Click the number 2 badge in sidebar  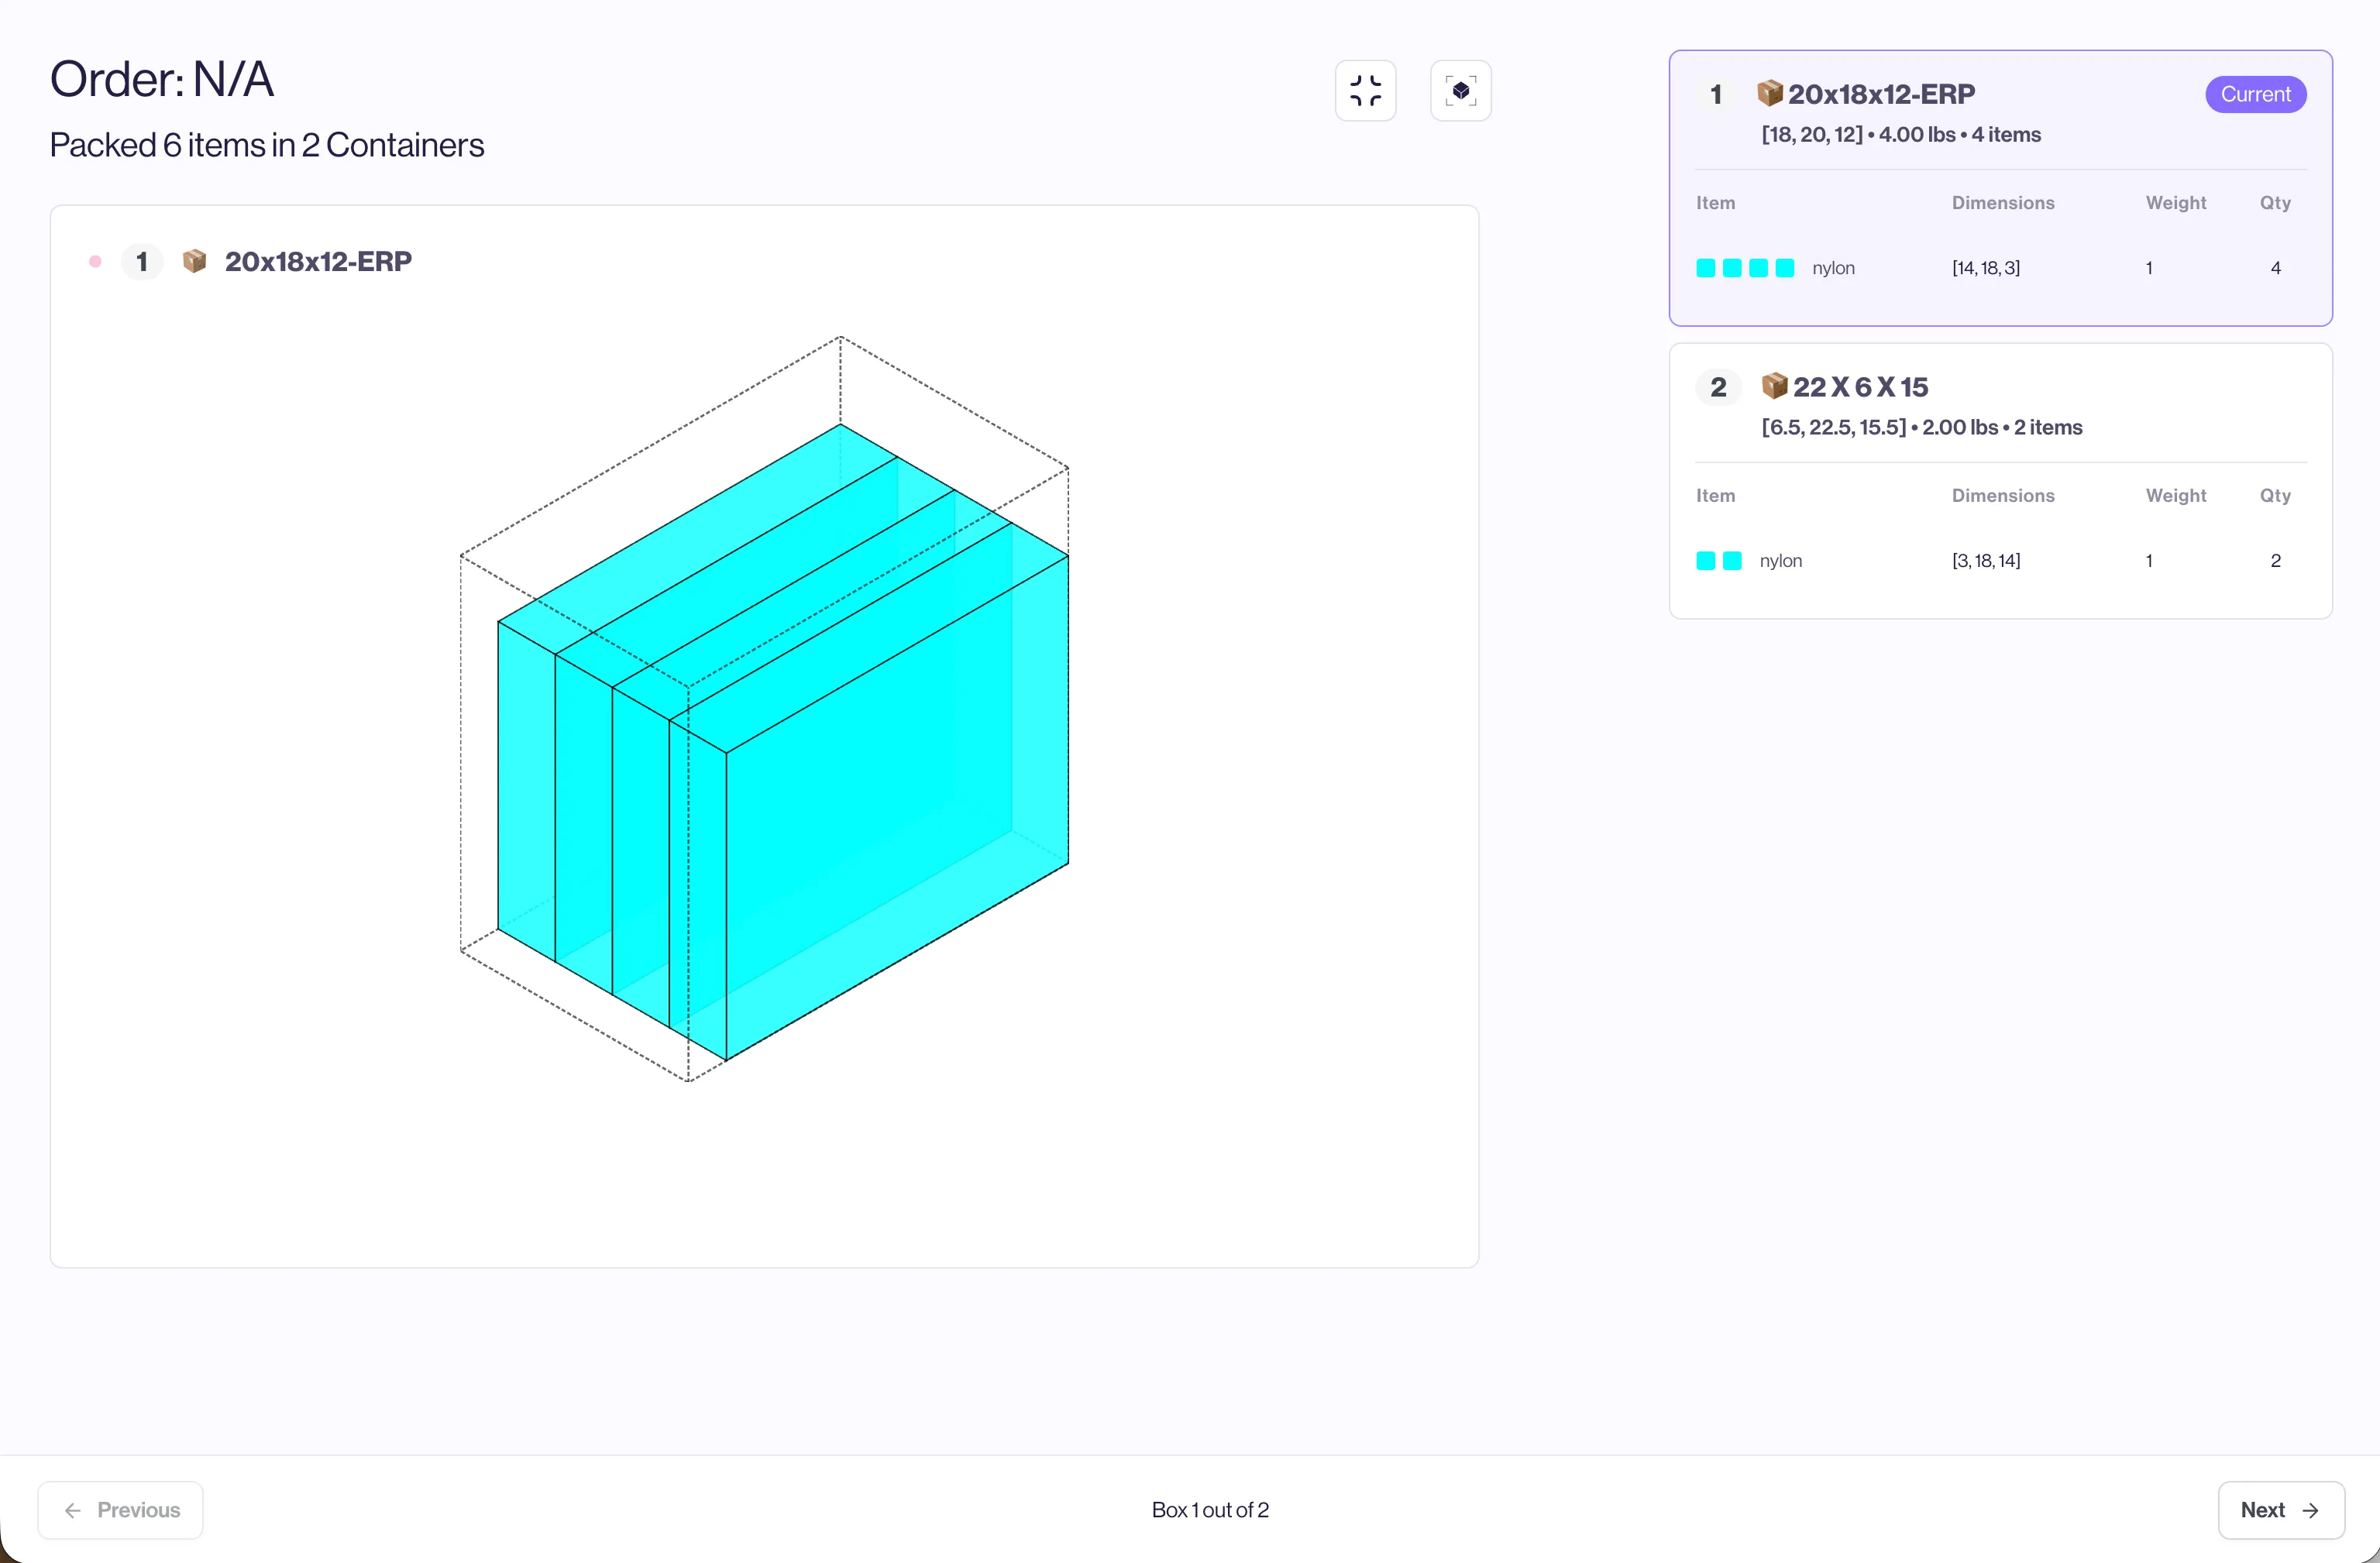click(1718, 387)
